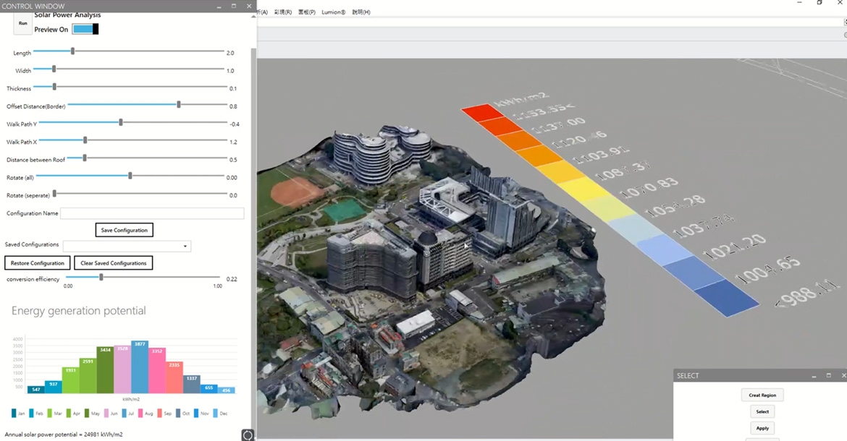
Task: Click the refresh icon below the chart
Action: (248, 434)
